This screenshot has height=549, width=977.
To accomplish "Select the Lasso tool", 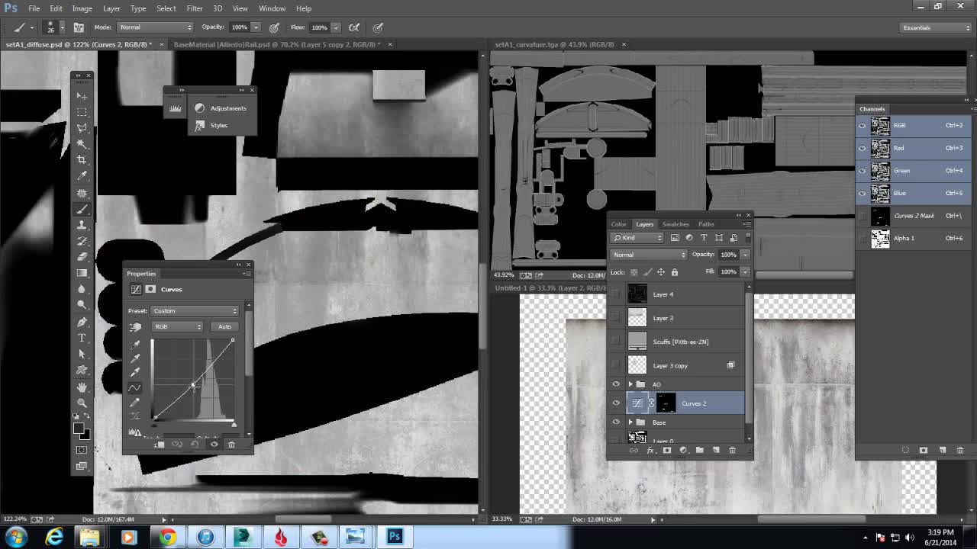I will [82, 128].
